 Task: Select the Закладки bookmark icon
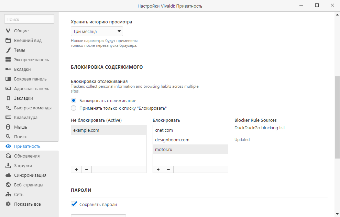[9, 98]
